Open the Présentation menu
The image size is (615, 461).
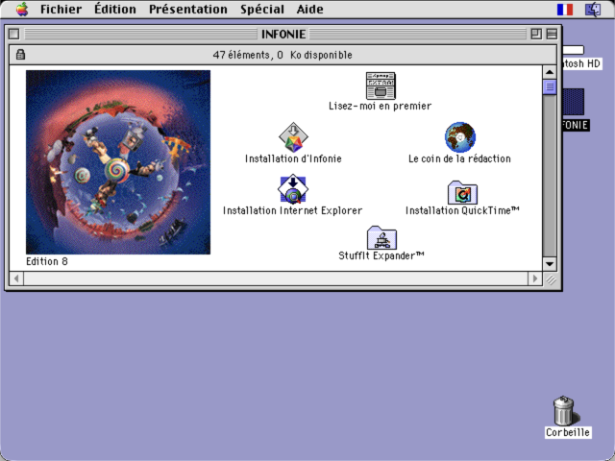(x=188, y=9)
